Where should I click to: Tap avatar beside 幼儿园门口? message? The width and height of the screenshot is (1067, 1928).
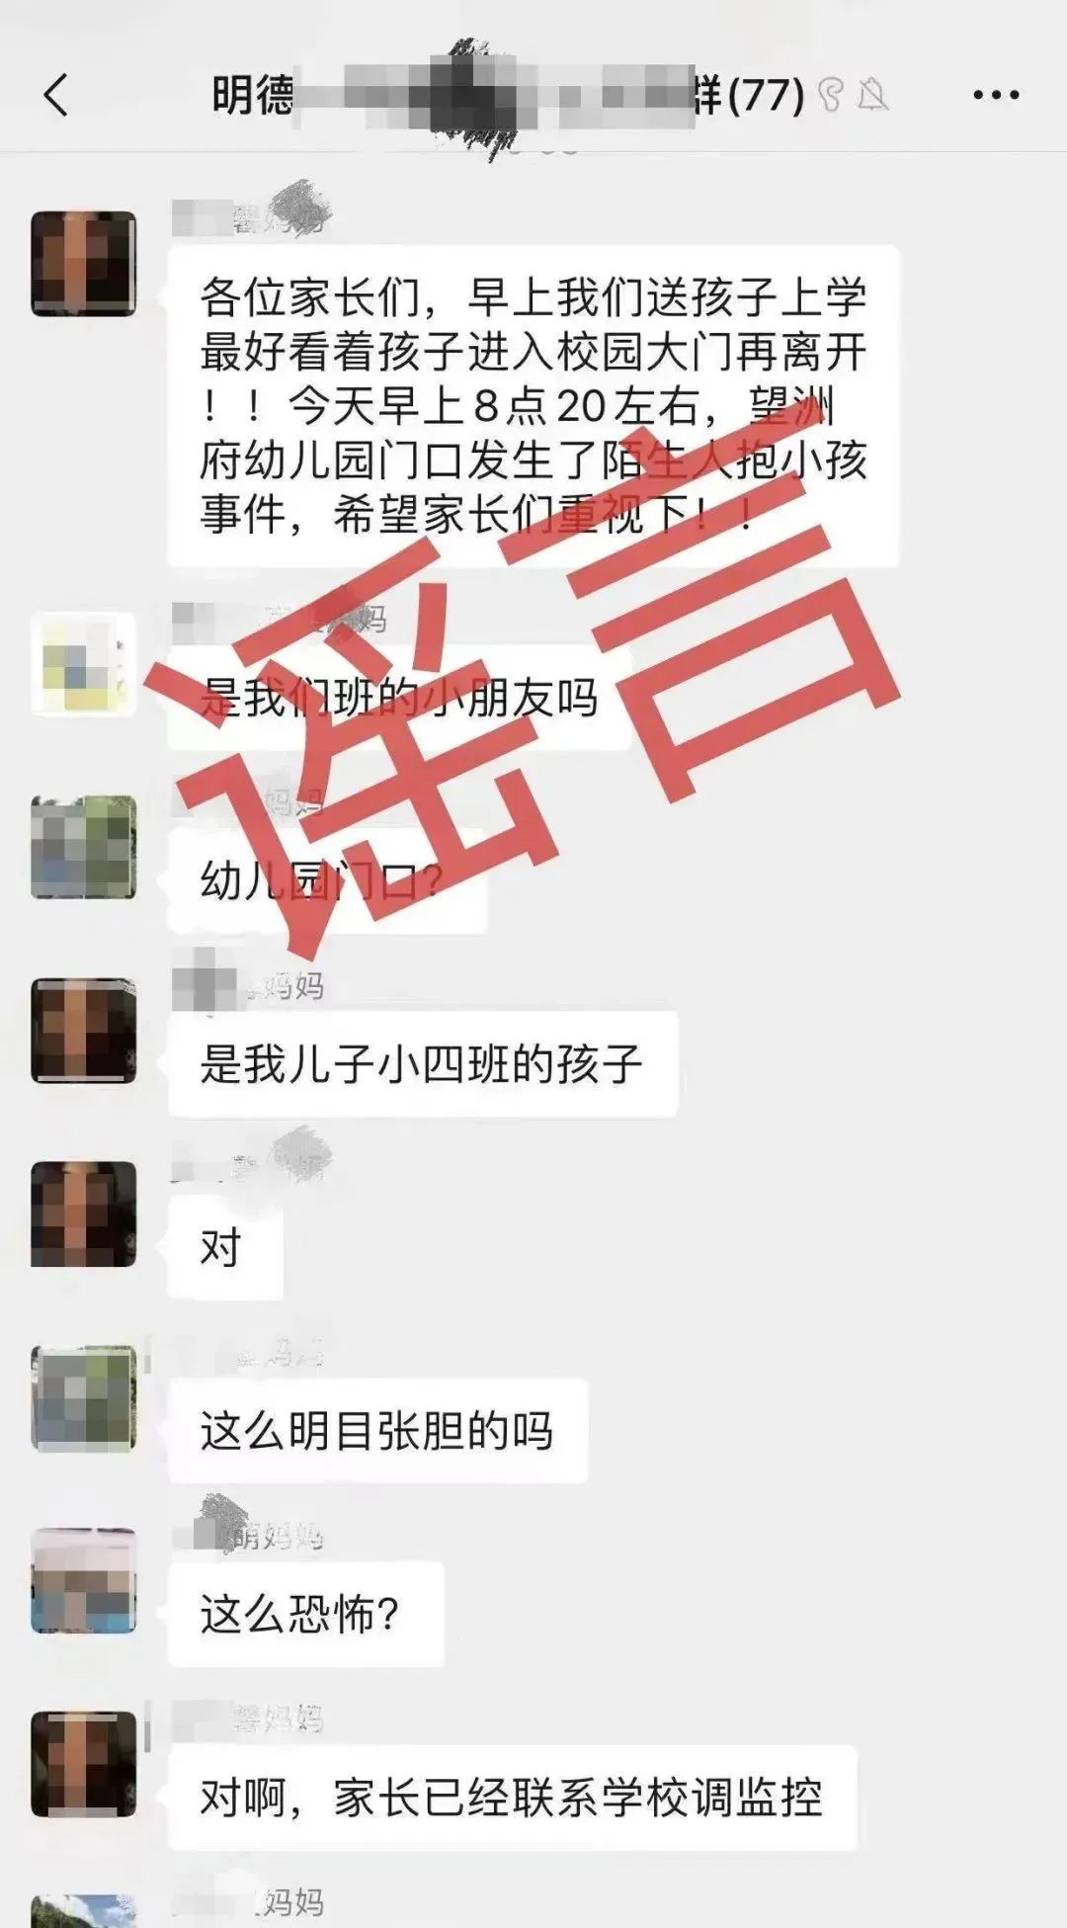(x=84, y=847)
